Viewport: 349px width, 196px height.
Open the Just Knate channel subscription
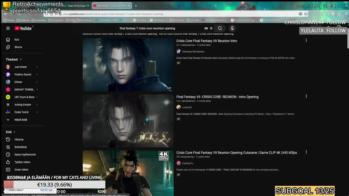[22, 67]
